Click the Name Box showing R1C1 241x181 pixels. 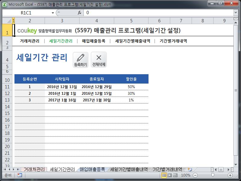[26, 13]
